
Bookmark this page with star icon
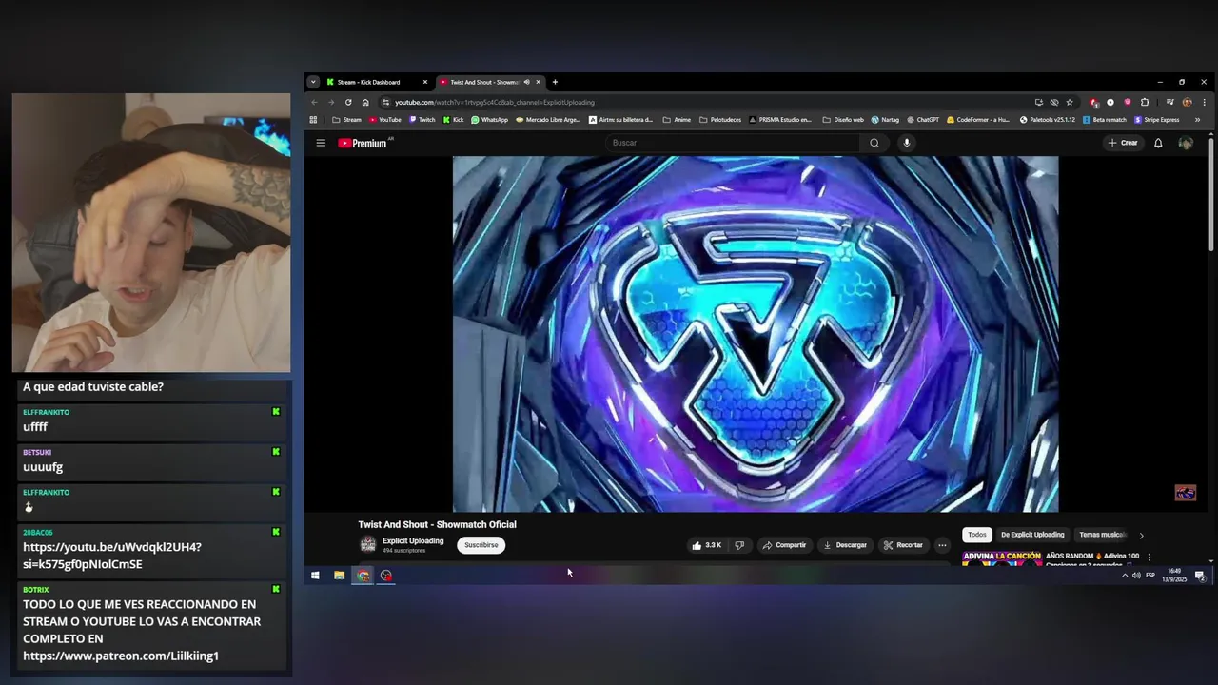click(1070, 102)
